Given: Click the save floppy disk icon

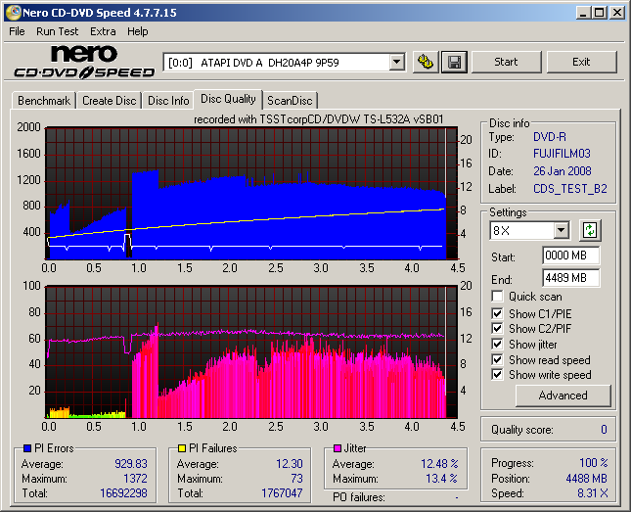Looking at the screenshot, I should [454, 62].
